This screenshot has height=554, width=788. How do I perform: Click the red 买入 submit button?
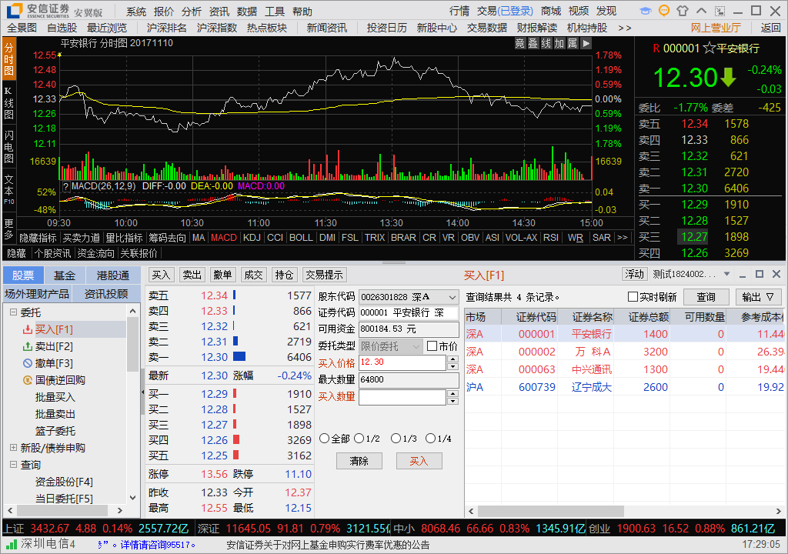click(x=419, y=461)
